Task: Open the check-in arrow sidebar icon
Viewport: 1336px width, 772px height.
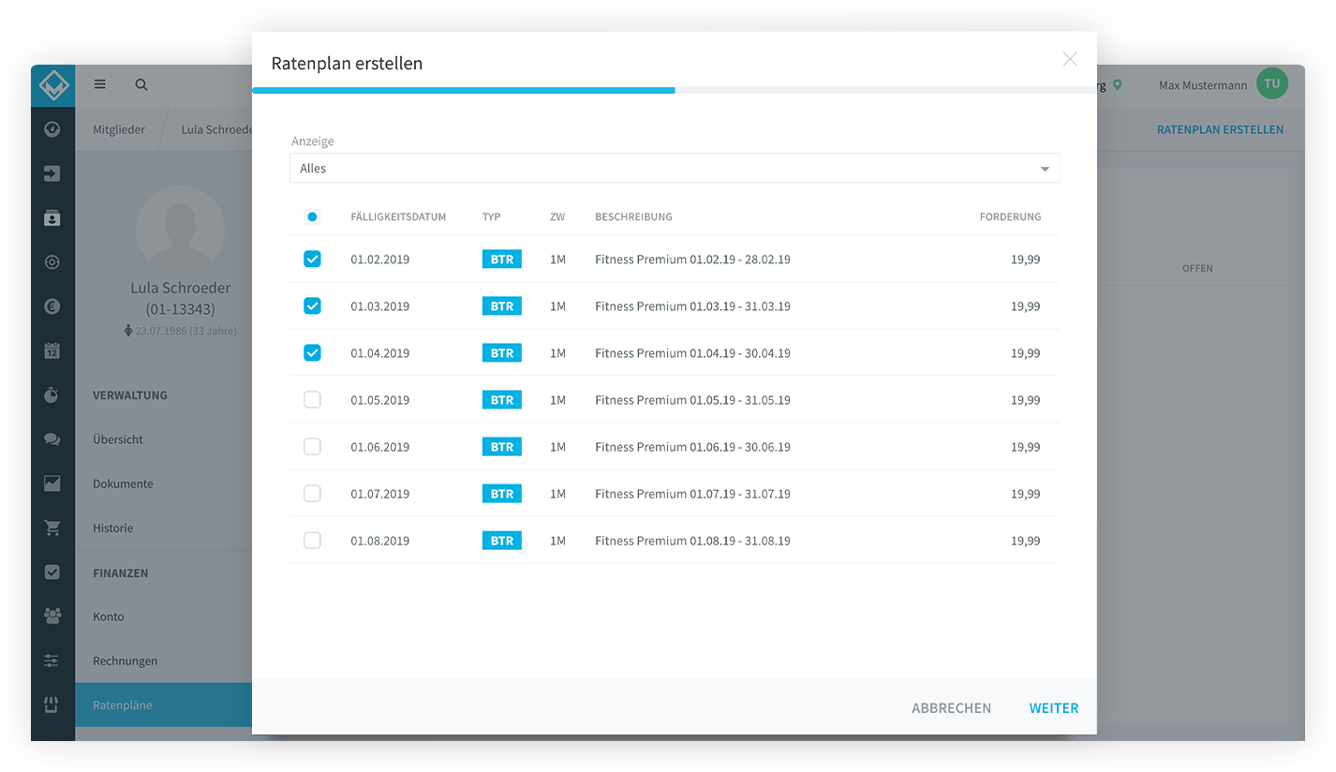Action: (x=52, y=173)
